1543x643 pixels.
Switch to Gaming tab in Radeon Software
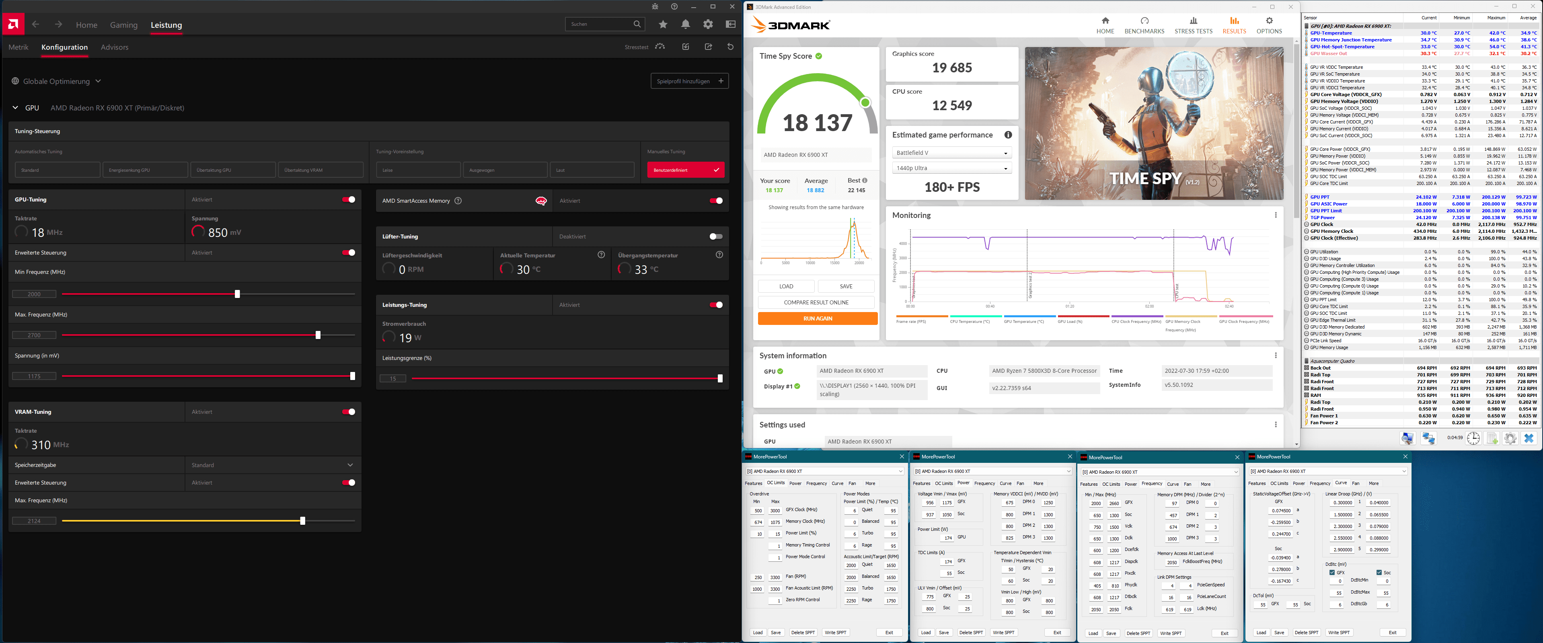123,25
